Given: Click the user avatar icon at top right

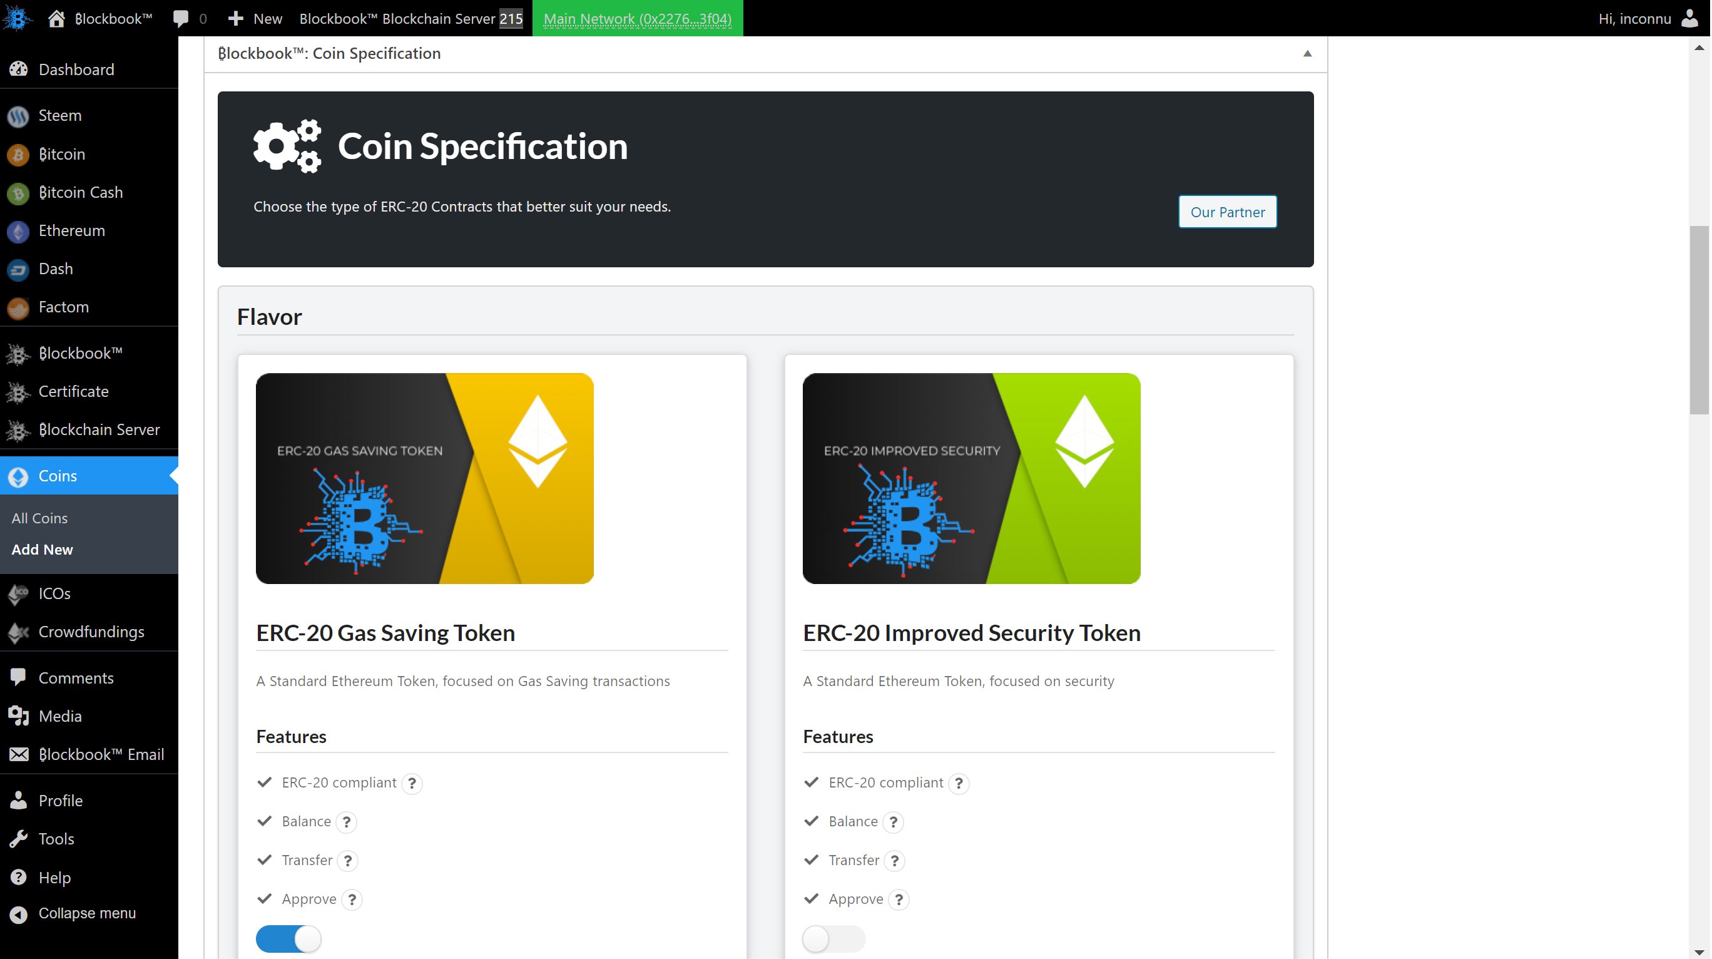Looking at the screenshot, I should (x=1689, y=18).
